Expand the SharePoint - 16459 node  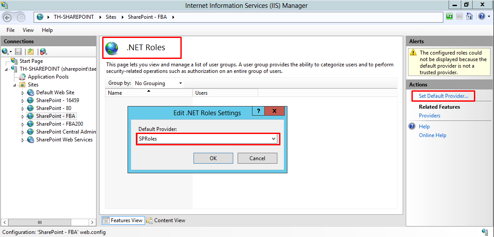coord(23,101)
